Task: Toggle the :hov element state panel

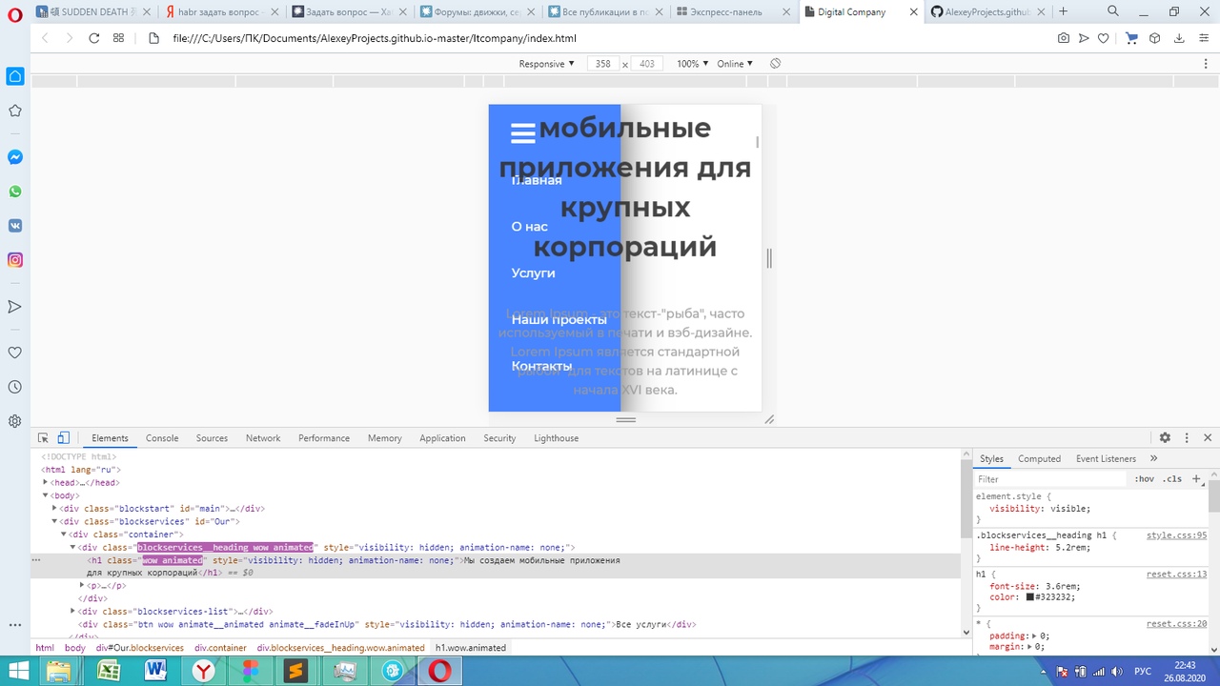Action: (1145, 479)
